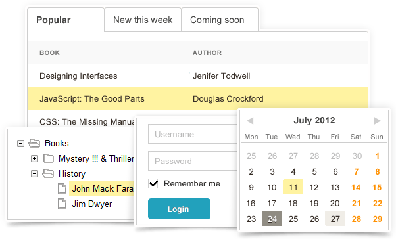Pick July 11 in the calendar
Image resolution: width=396 pixels, height=239 pixels.
[293, 187]
